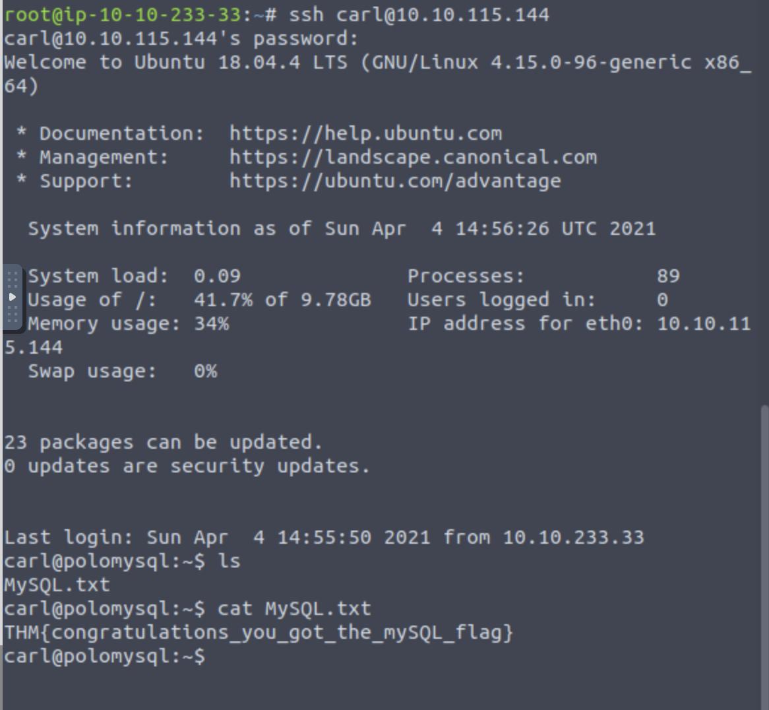Click the ssh carl@10.10.115.144 command
This screenshot has width=769, height=710.
(419, 15)
